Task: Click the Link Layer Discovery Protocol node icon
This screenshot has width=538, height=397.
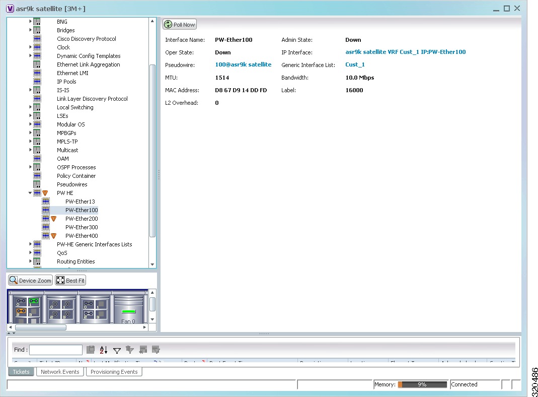Action: (37, 99)
